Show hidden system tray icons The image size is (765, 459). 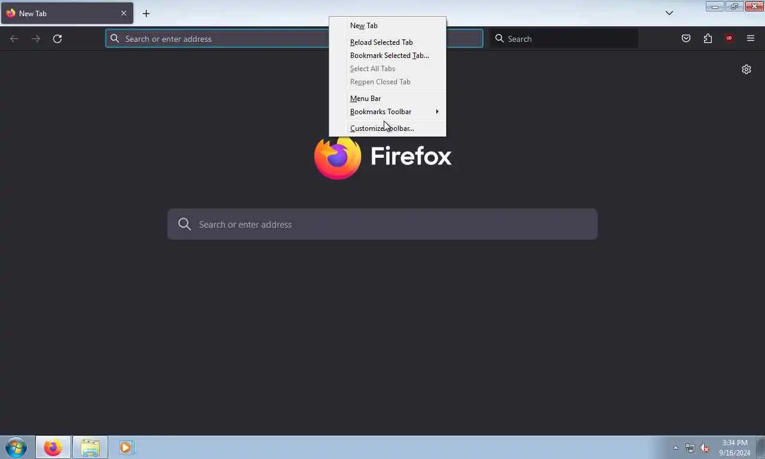pos(676,448)
